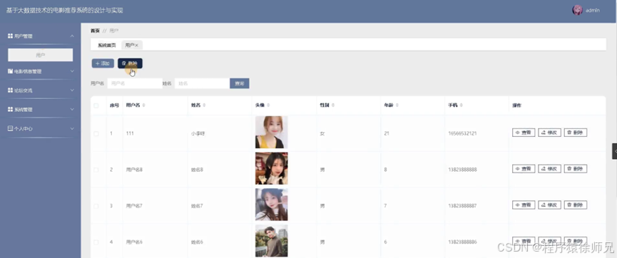This screenshot has width=617, height=258.
Task: Click the 个人中心 sidebar icon
Action: coord(10,128)
